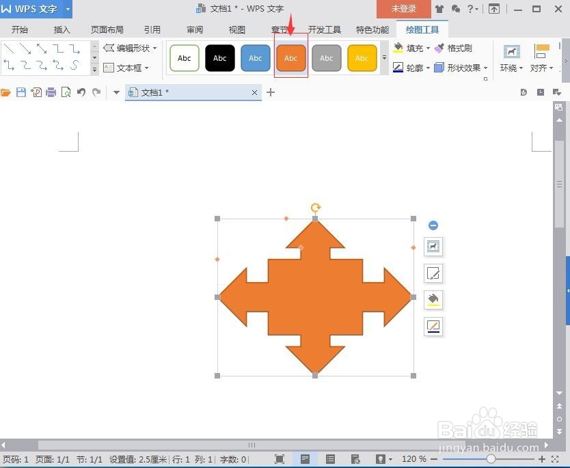Switch to outline view
Screen dimensions: 570x468
point(330,459)
